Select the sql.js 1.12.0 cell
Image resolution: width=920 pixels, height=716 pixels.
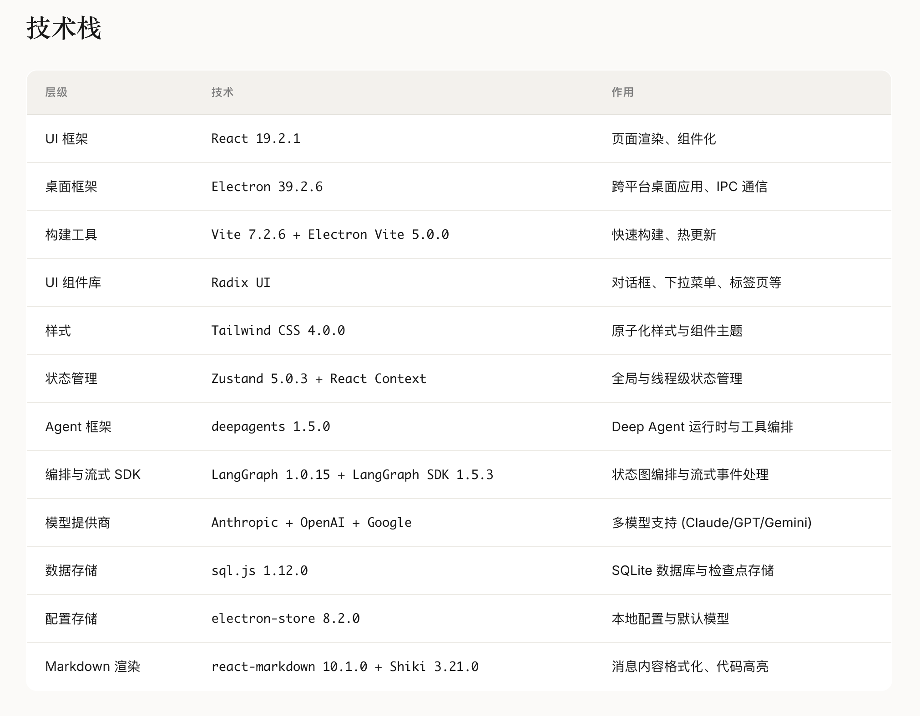pyautogui.click(x=259, y=571)
